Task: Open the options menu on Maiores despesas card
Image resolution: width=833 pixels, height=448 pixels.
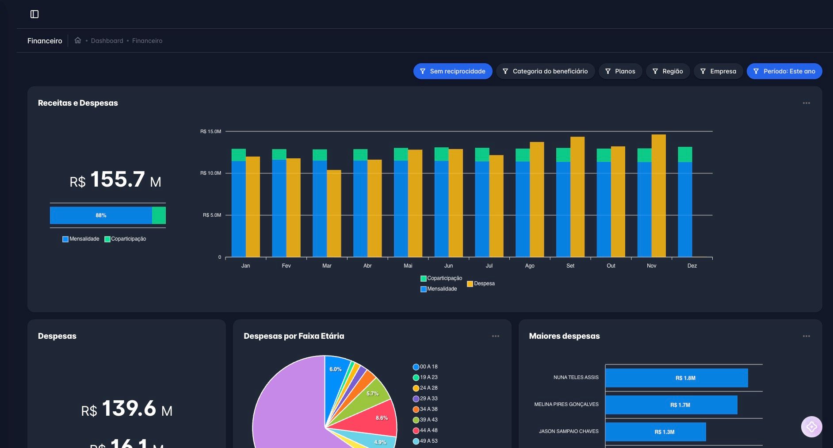Action: pyautogui.click(x=806, y=336)
